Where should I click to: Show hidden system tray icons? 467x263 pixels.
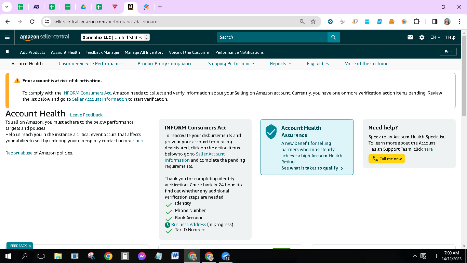(415, 256)
